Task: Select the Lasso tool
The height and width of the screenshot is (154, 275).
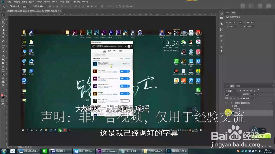Action: click(3, 22)
